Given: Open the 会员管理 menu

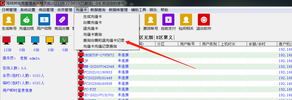Looking at the screenshot, I should (64, 10).
